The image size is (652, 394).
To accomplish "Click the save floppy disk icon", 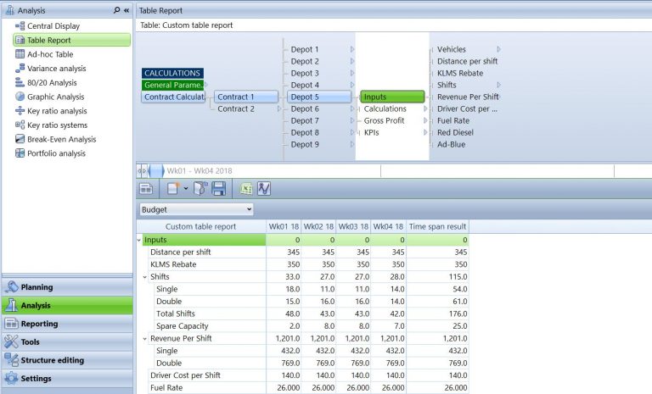I will click(219, 188).
